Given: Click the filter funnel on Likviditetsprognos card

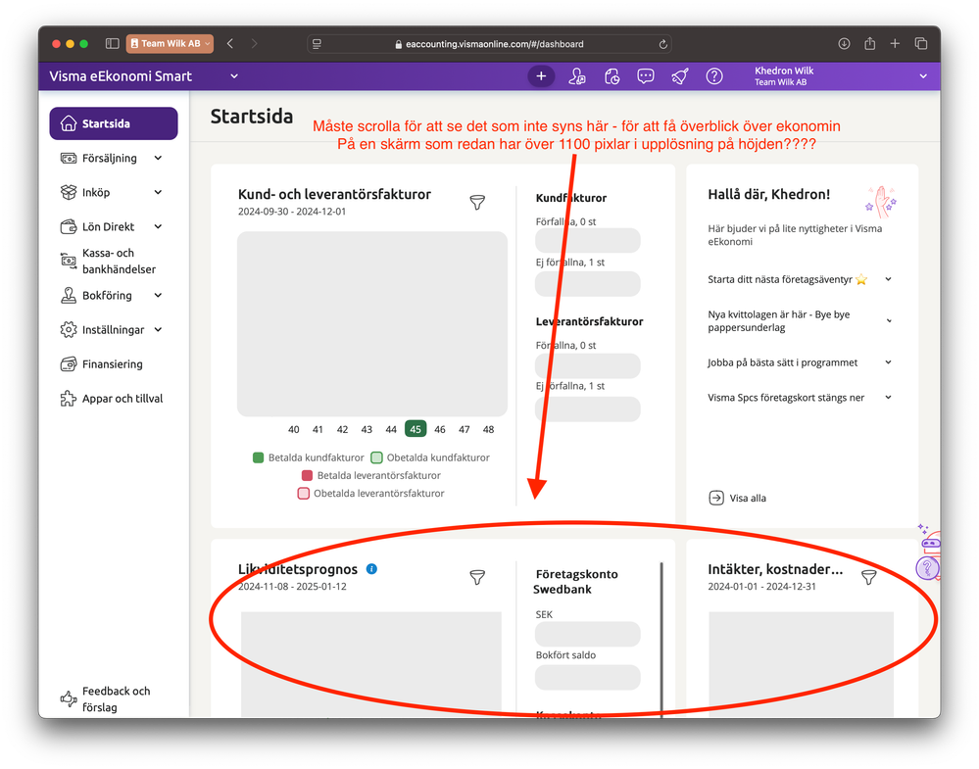Looking at the screenshot, I should 477,577.
